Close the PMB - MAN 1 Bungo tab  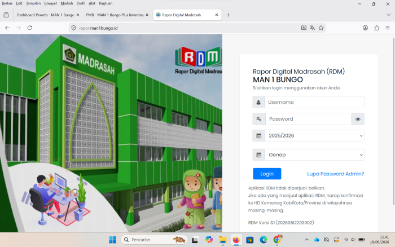point(147,15)
